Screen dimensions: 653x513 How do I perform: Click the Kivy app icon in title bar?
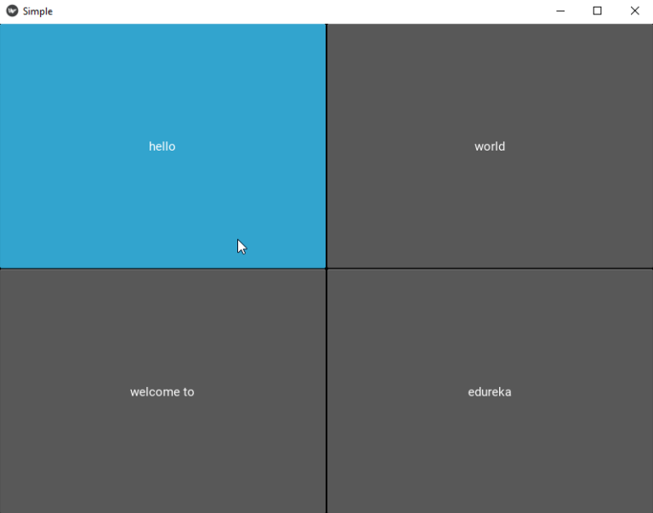pyautogui.click(x=12, y=11)
